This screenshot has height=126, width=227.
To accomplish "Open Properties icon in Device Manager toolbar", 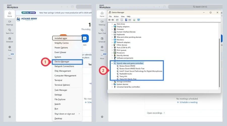I will pyautogui.click(x=122, y=20).
